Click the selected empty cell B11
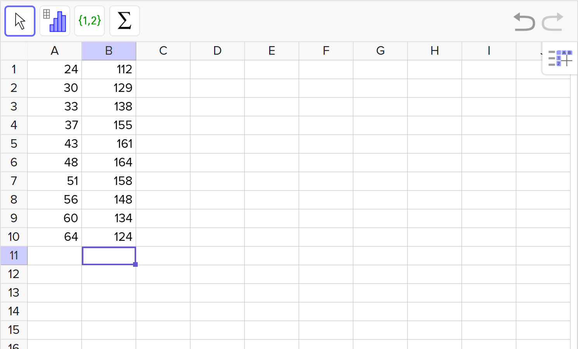This screenshot has height=349, width=578. [109, 256]
